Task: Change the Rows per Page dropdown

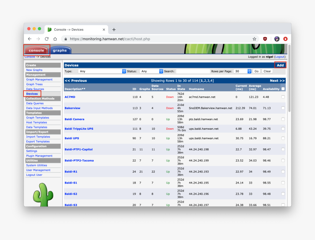Action: click(242, 71)
